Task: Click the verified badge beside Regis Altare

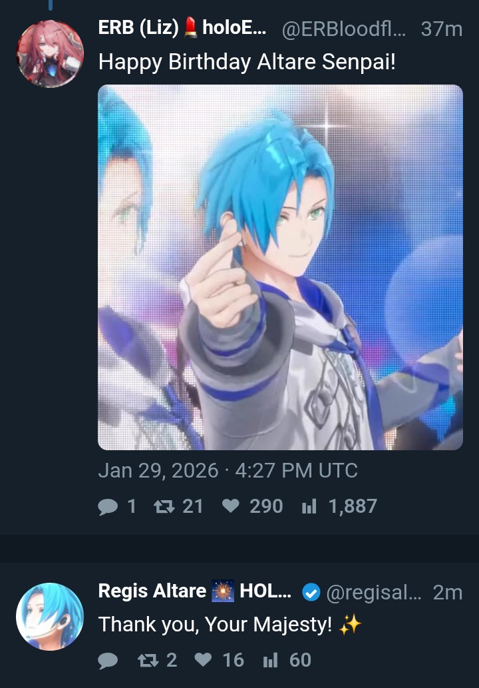Action: coord(311,593)
